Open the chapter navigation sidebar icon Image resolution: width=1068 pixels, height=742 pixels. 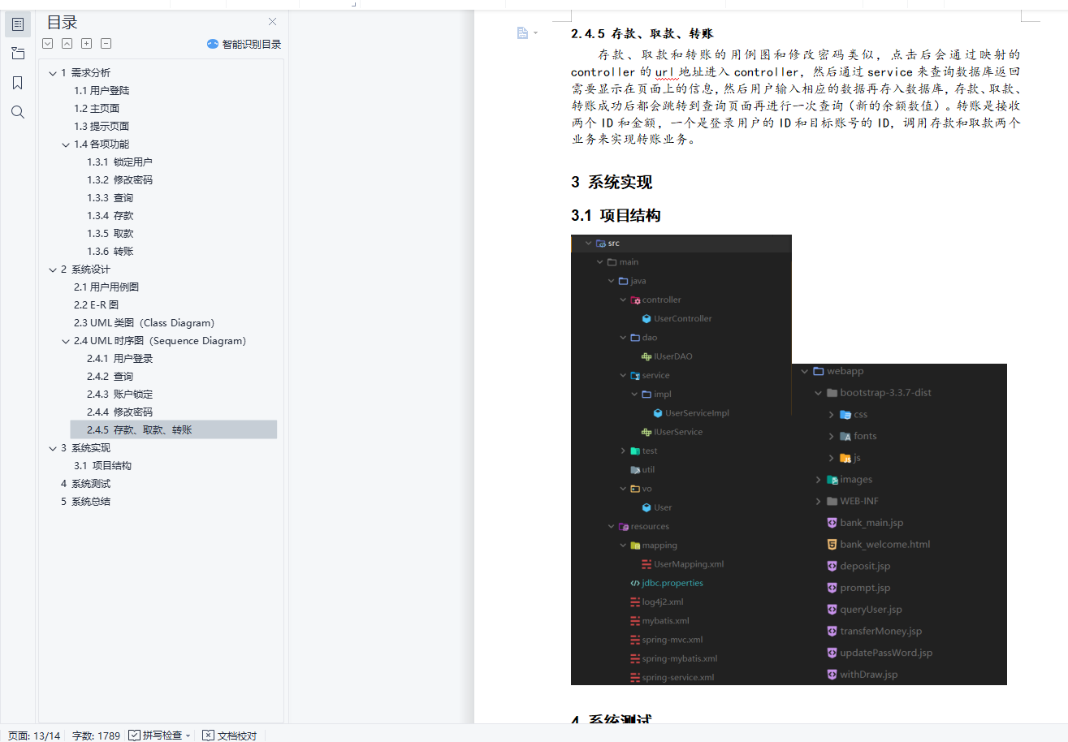click(18, 54)
